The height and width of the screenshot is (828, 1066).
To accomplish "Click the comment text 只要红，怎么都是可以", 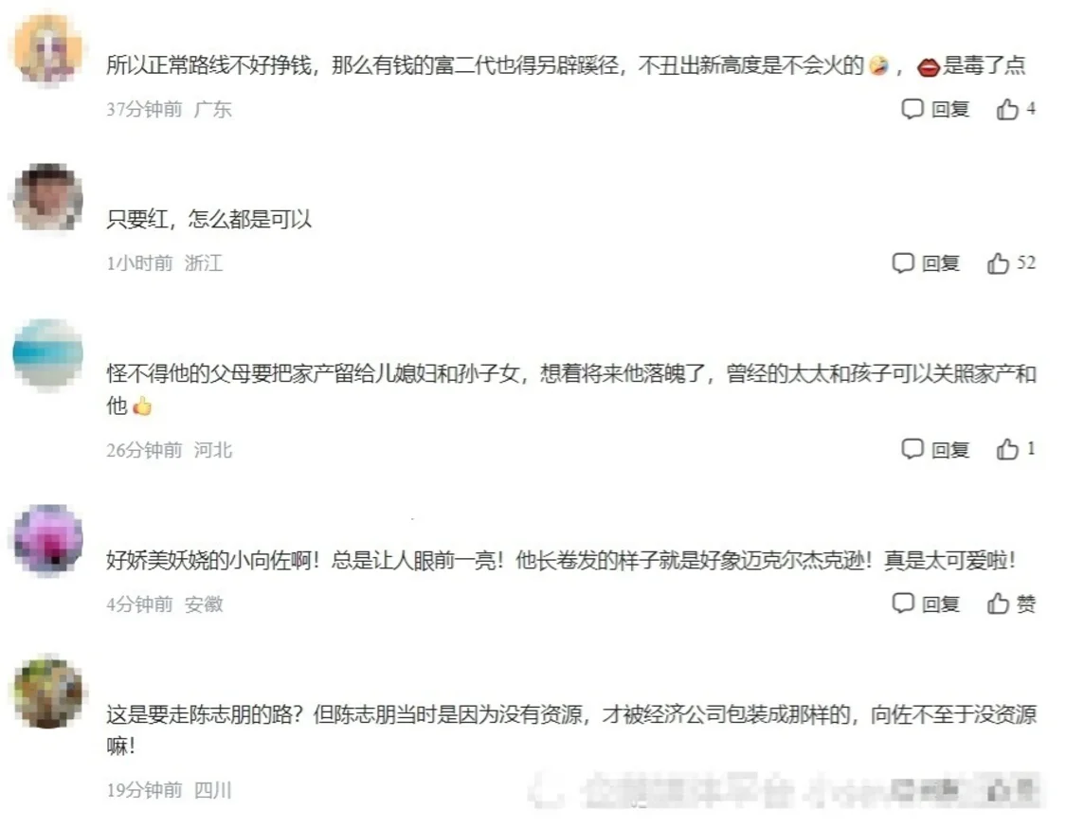I will click(209, 219).
